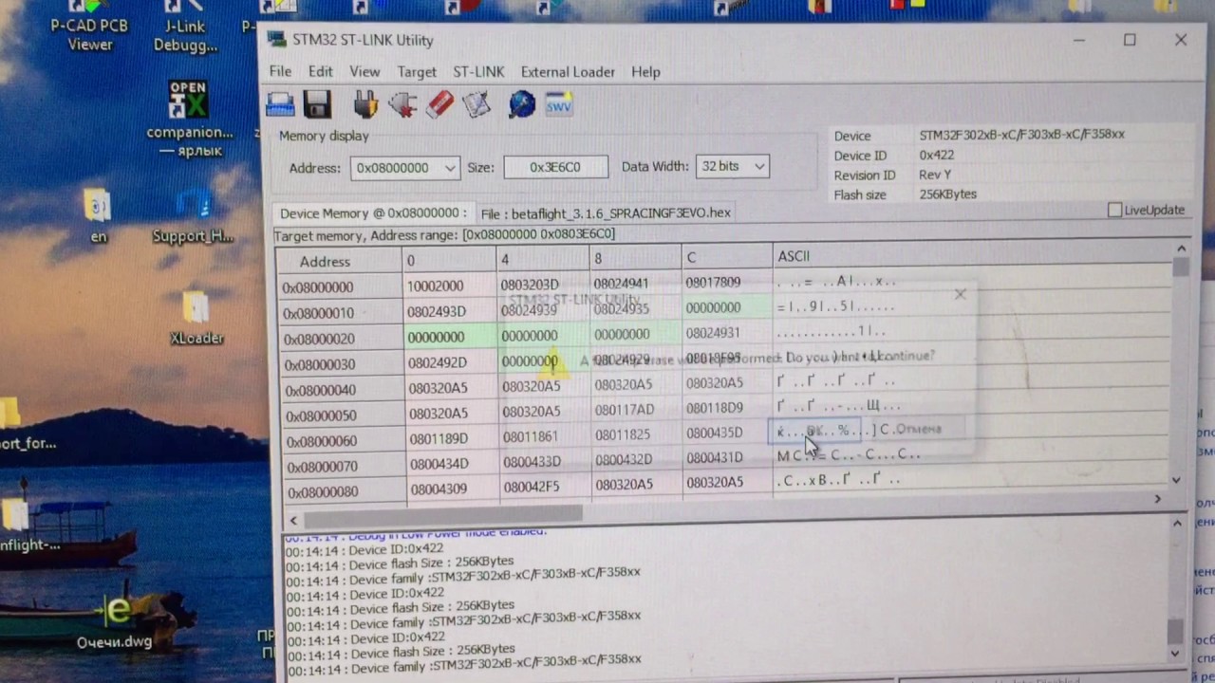Click the Full chip erase eraser icon
1215x683 pixels.
click(x=439, y=104)
